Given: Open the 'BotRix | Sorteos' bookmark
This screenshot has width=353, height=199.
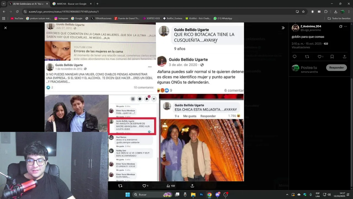Looking at the screenshot, I should [173, 19].
